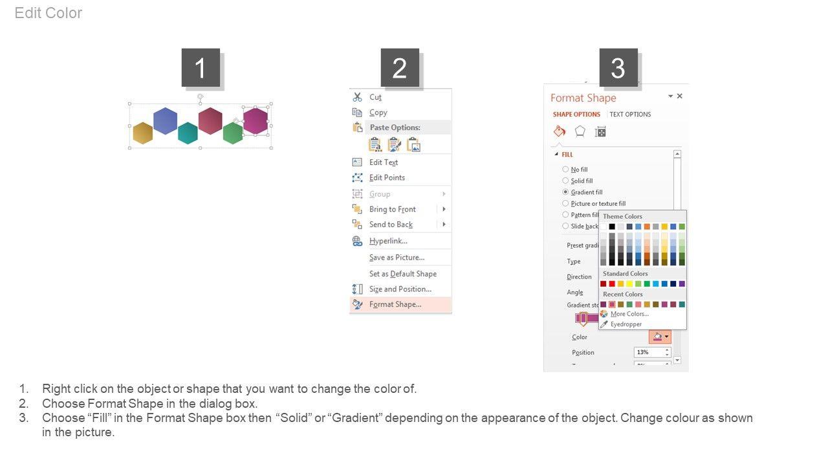Open the Effects pentagon icon
Screen dimensions: 828x466
coord(580,131)
